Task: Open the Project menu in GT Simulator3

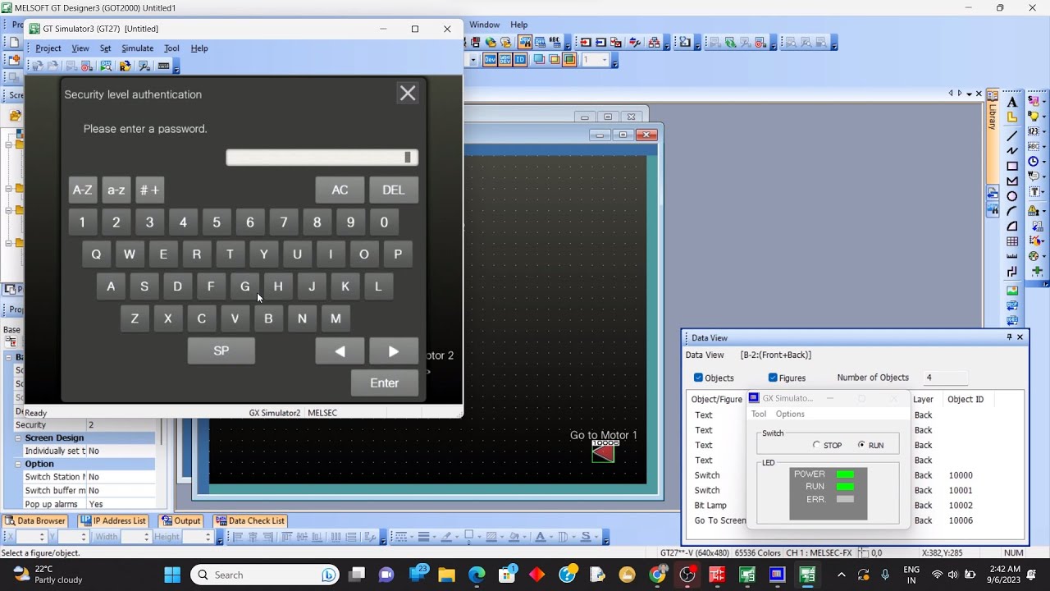Action: pos(48,48)
